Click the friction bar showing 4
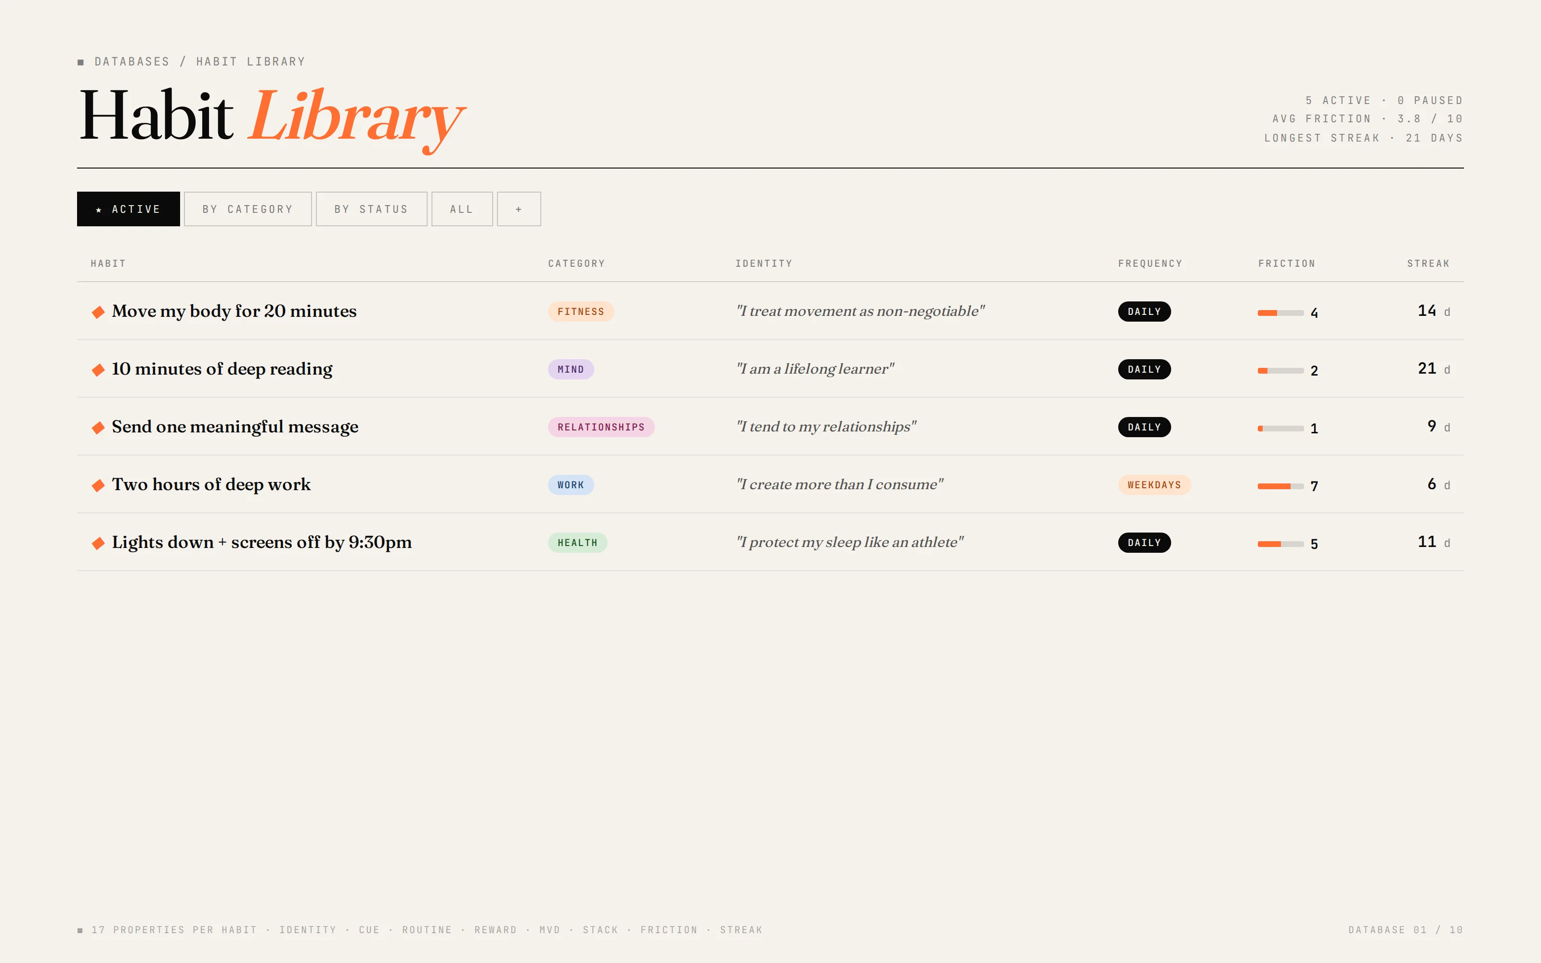The image size is (1541, 963). [1280, 312]
